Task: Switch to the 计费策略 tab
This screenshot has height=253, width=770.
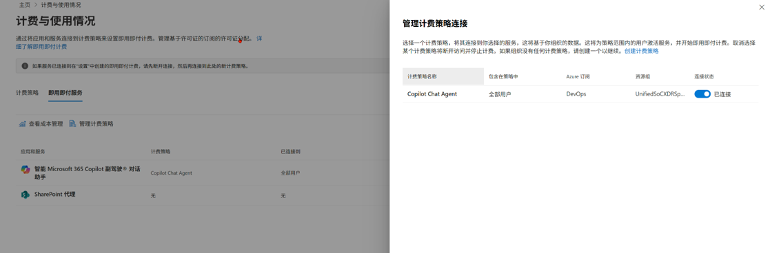Action: 28,93
